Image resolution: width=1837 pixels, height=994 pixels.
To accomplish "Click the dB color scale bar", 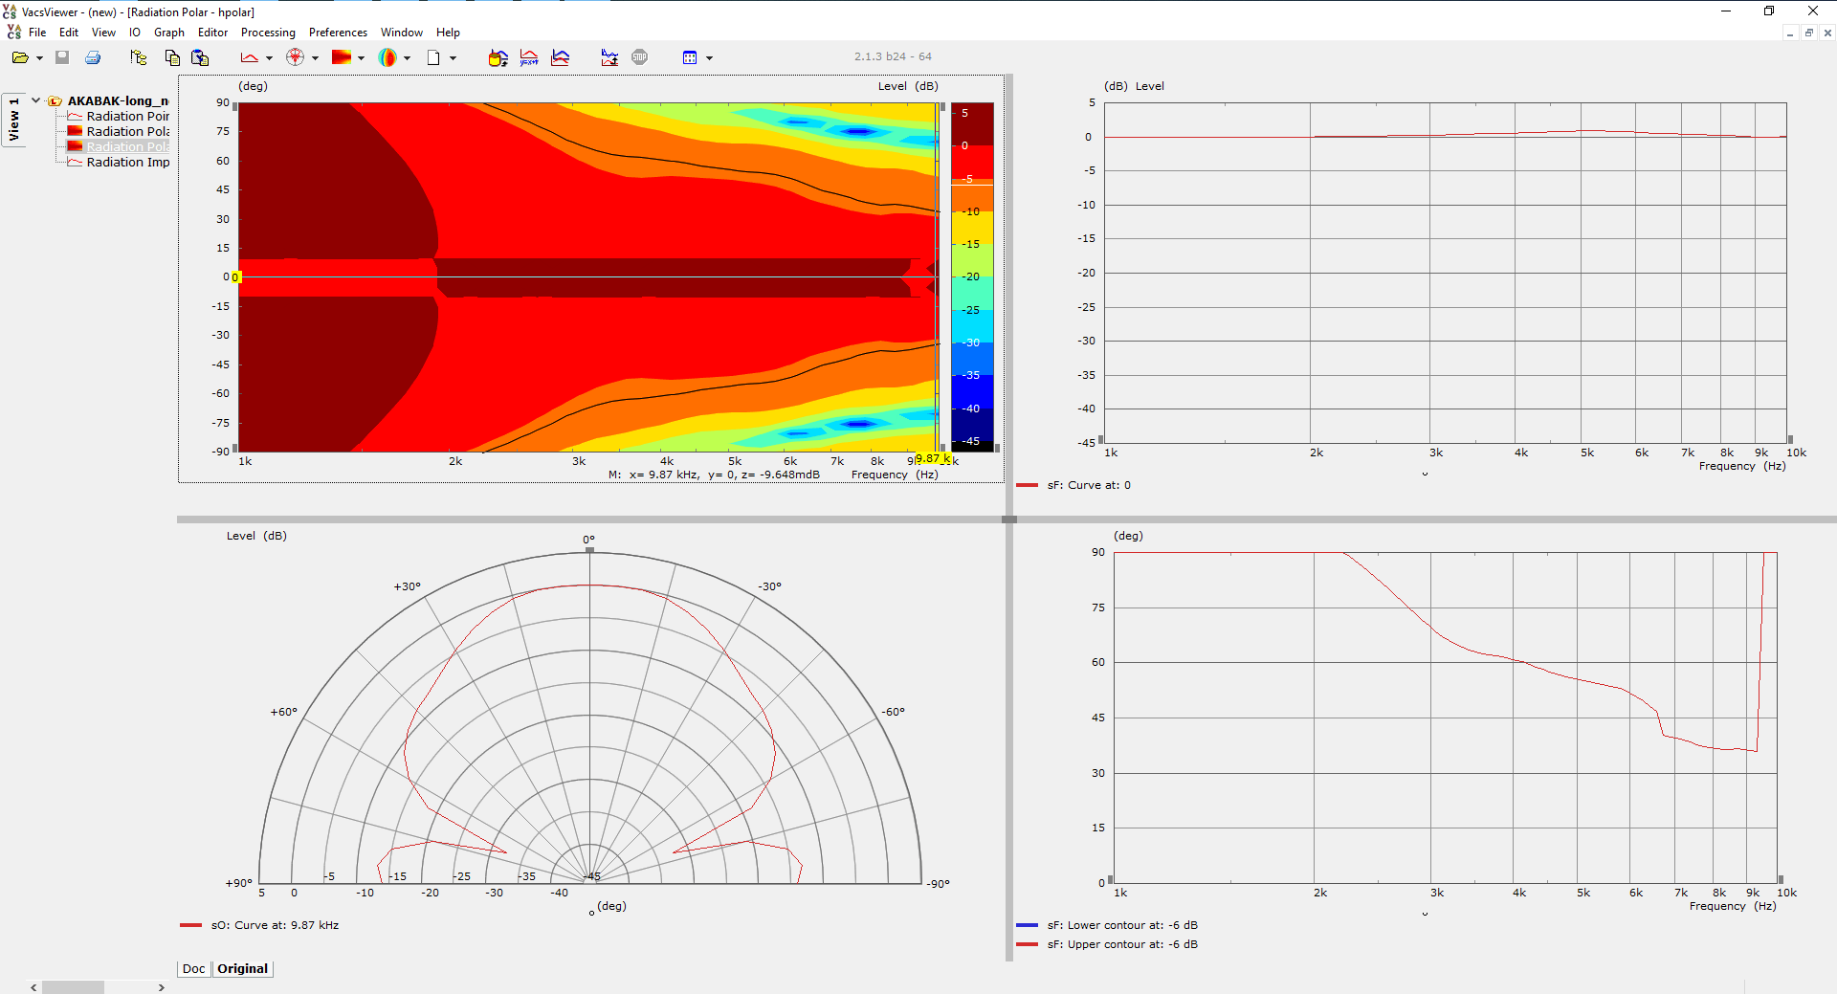I will point(972,276).
